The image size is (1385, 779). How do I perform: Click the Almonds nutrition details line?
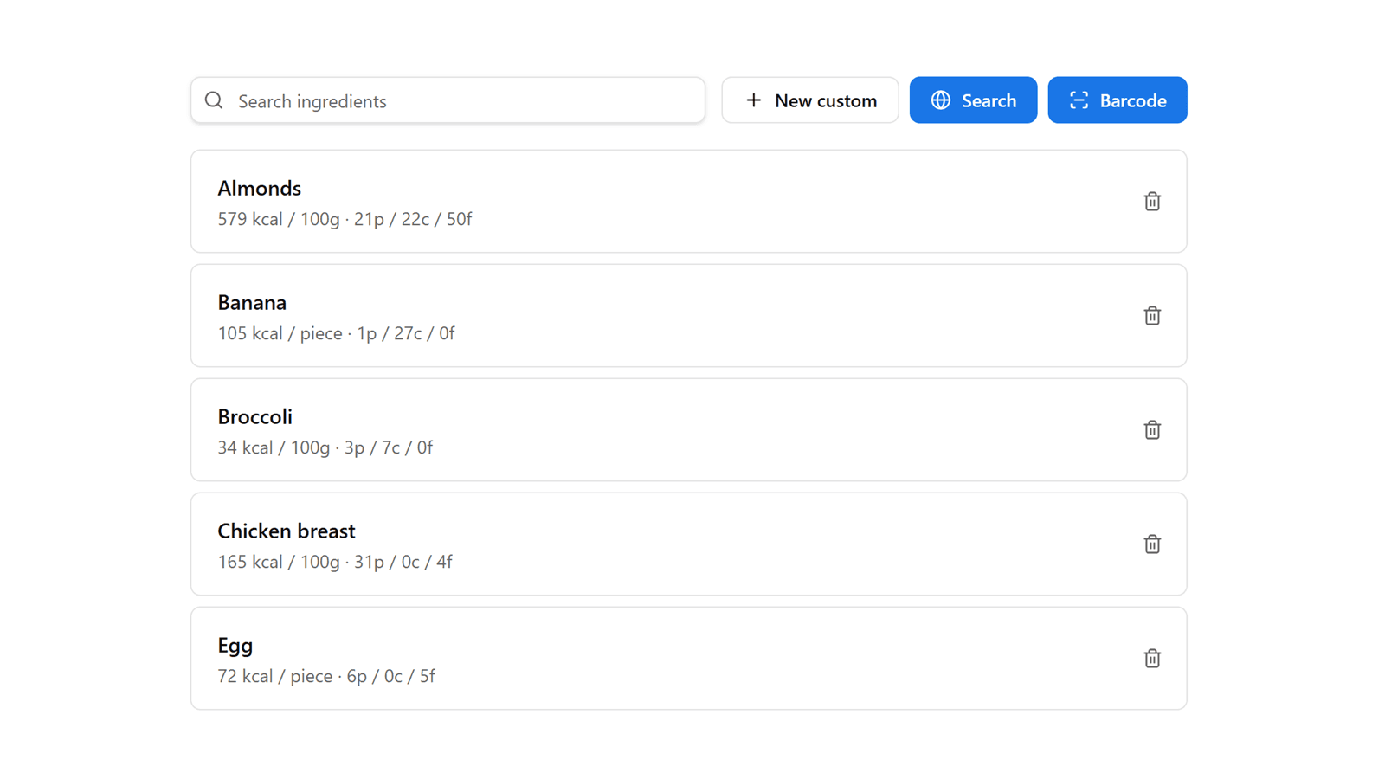tap(345, 219)
